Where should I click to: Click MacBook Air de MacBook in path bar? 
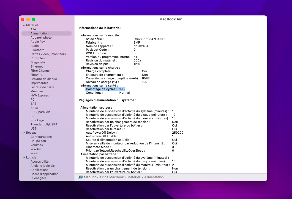tap(104, 177)
